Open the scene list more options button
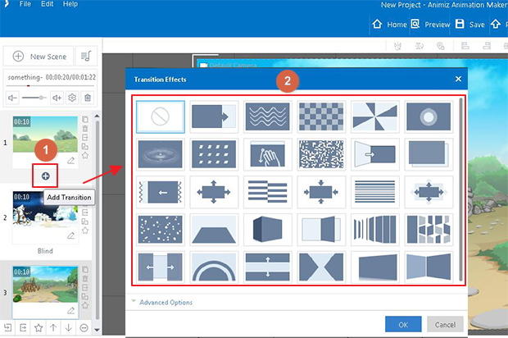Screen dimensions: 508x338 84,328
